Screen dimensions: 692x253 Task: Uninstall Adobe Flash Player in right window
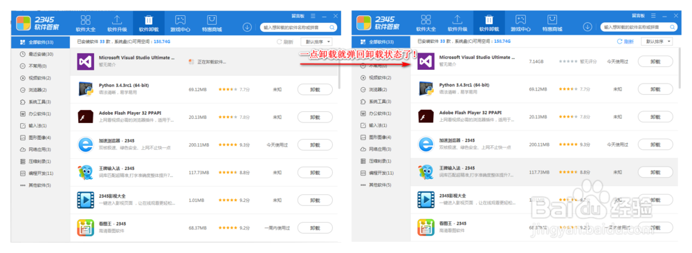pos(655,118)
